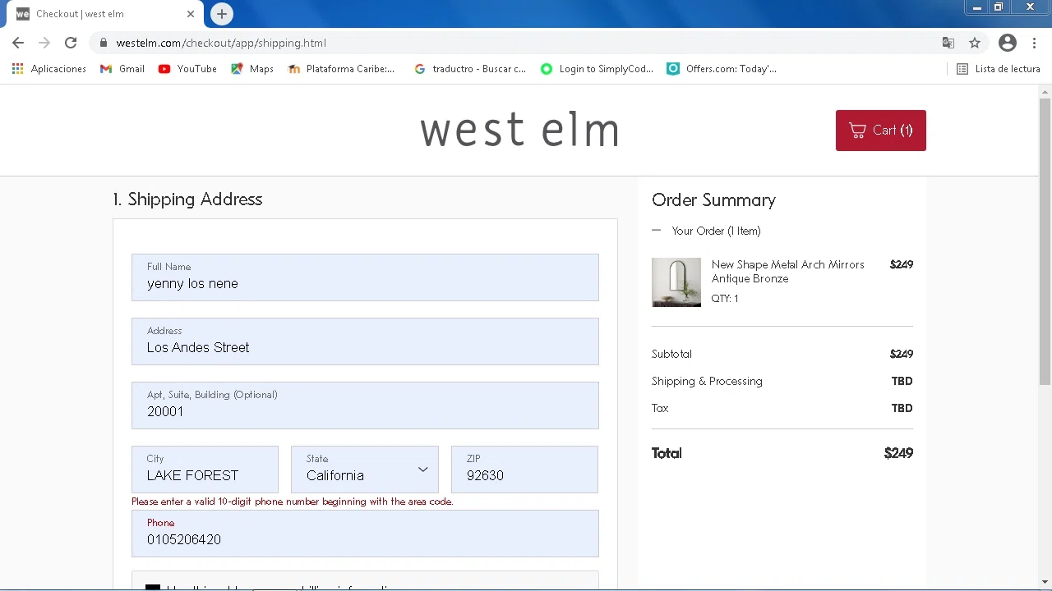Viewport: 1052px width, 591px height.
Task: Click the 1. Shipping Address heading
Action: pos(187,199)
